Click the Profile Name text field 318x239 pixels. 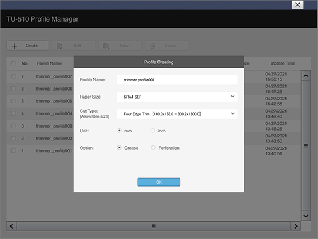click(x=177, y=80)
